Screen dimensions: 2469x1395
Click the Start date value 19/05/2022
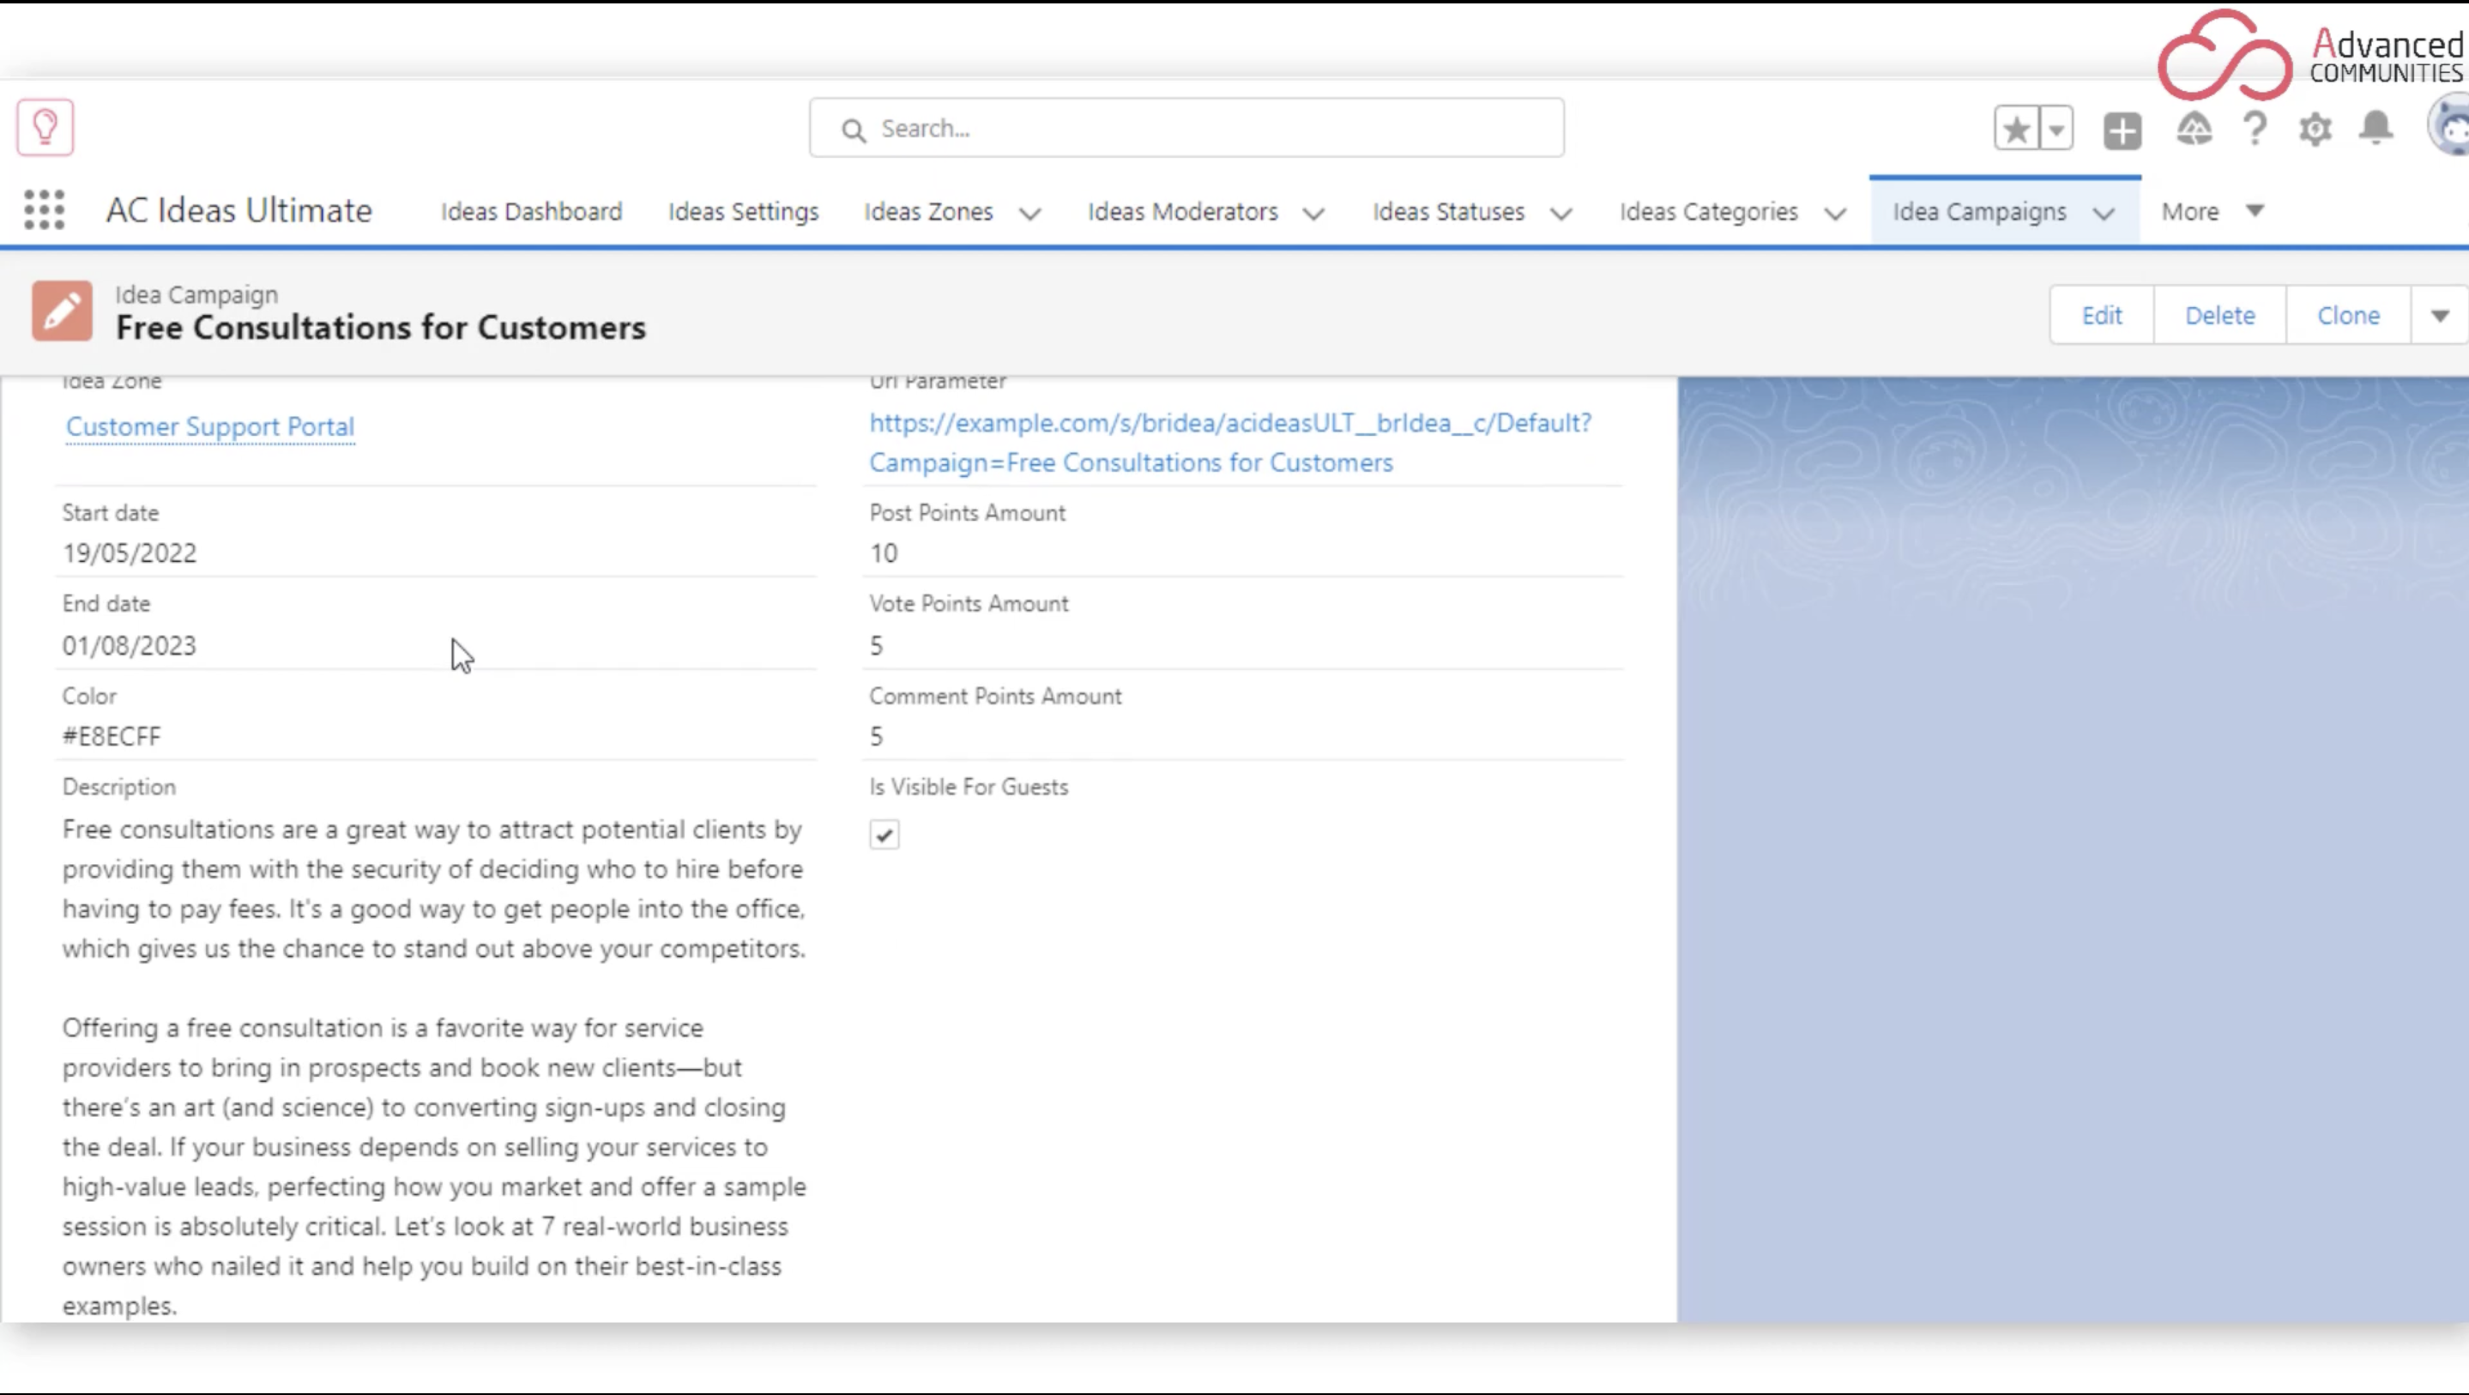[x=130, y=553]
